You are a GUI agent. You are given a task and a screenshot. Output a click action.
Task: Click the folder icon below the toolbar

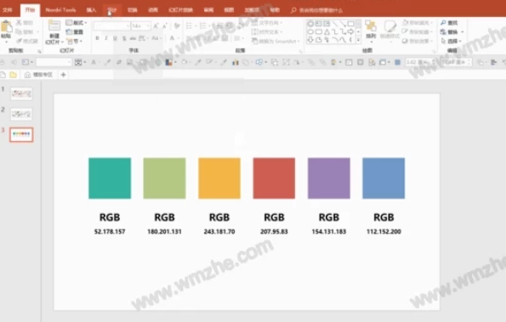(x=14, y=75)
